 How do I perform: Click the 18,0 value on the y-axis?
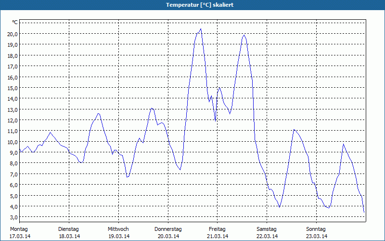click(13, 56)
